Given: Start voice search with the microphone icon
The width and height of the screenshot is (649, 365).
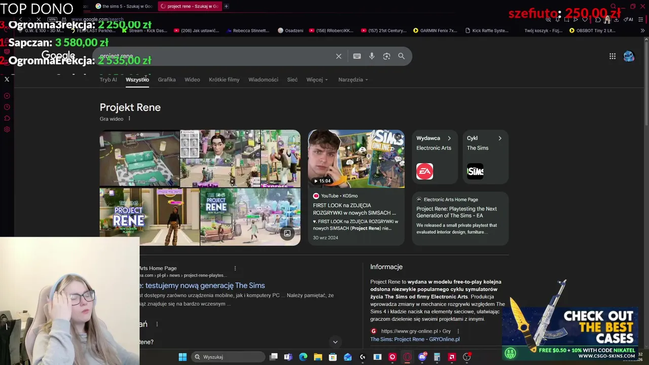Looking at the screenshot, I should point(372,56).
